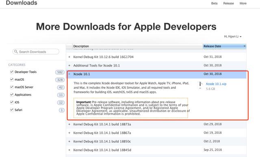Expand Kernel Debug Kit 10.12.6 build 16G1704
The image size is (260, 157).
click(69, 57)
